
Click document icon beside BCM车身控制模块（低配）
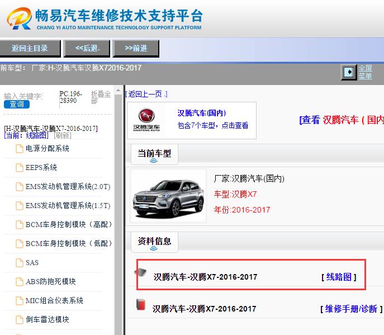[20, 244]
